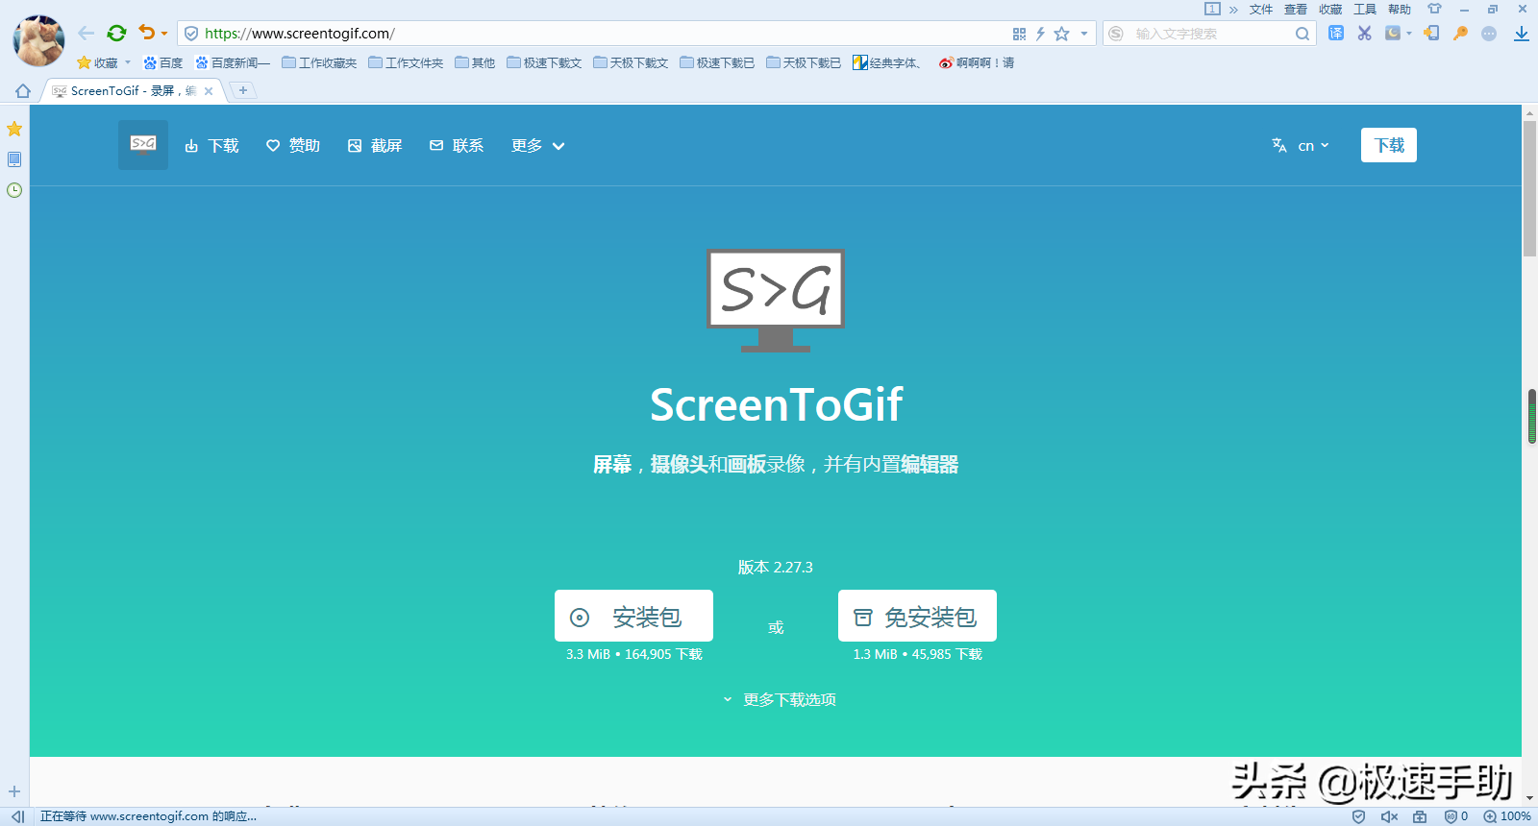The height and width of the screenshot is (826, 1538).
Task: Open the 赞助 navigation link
Action: [293, 145]
